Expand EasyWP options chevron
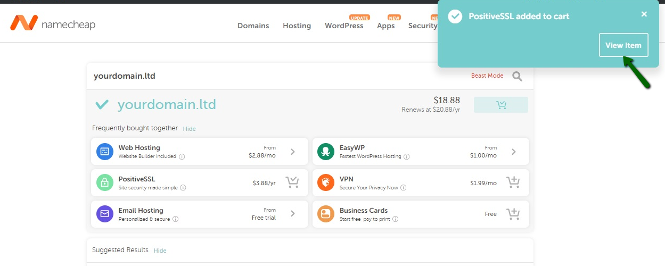The width and height of the screenshot is (665, 266). point(513,152)
